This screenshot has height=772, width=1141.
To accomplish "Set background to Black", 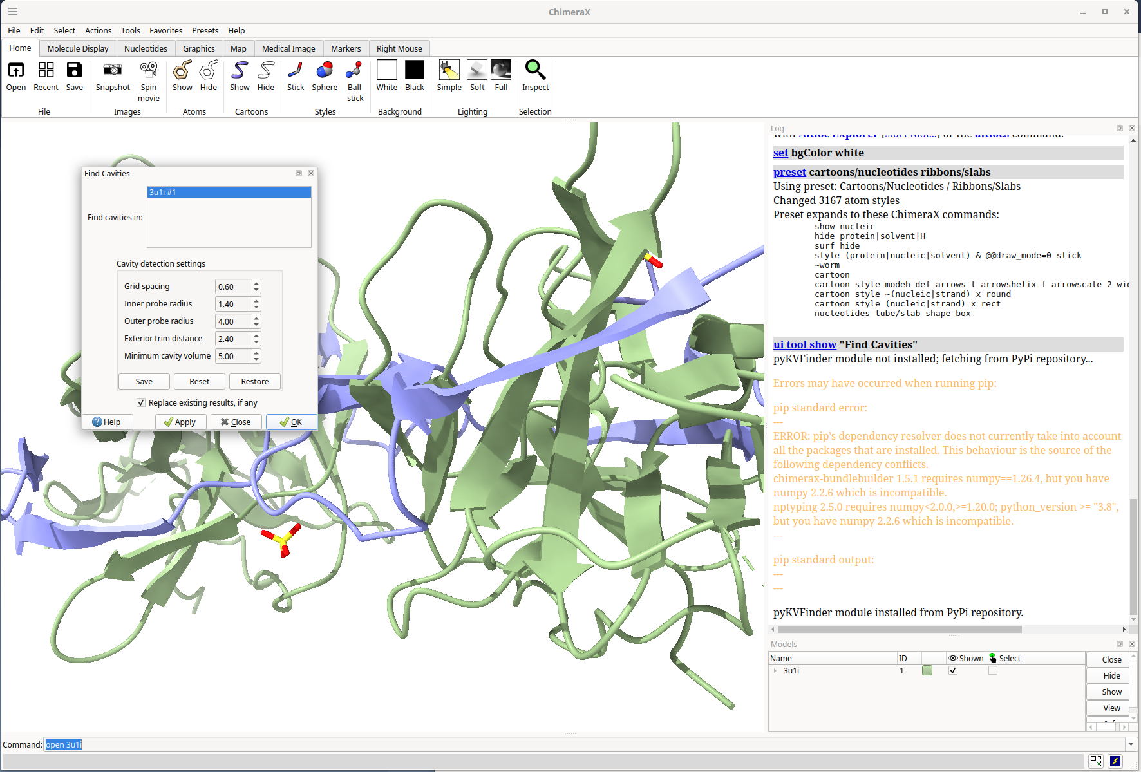I will coord(415,70).
